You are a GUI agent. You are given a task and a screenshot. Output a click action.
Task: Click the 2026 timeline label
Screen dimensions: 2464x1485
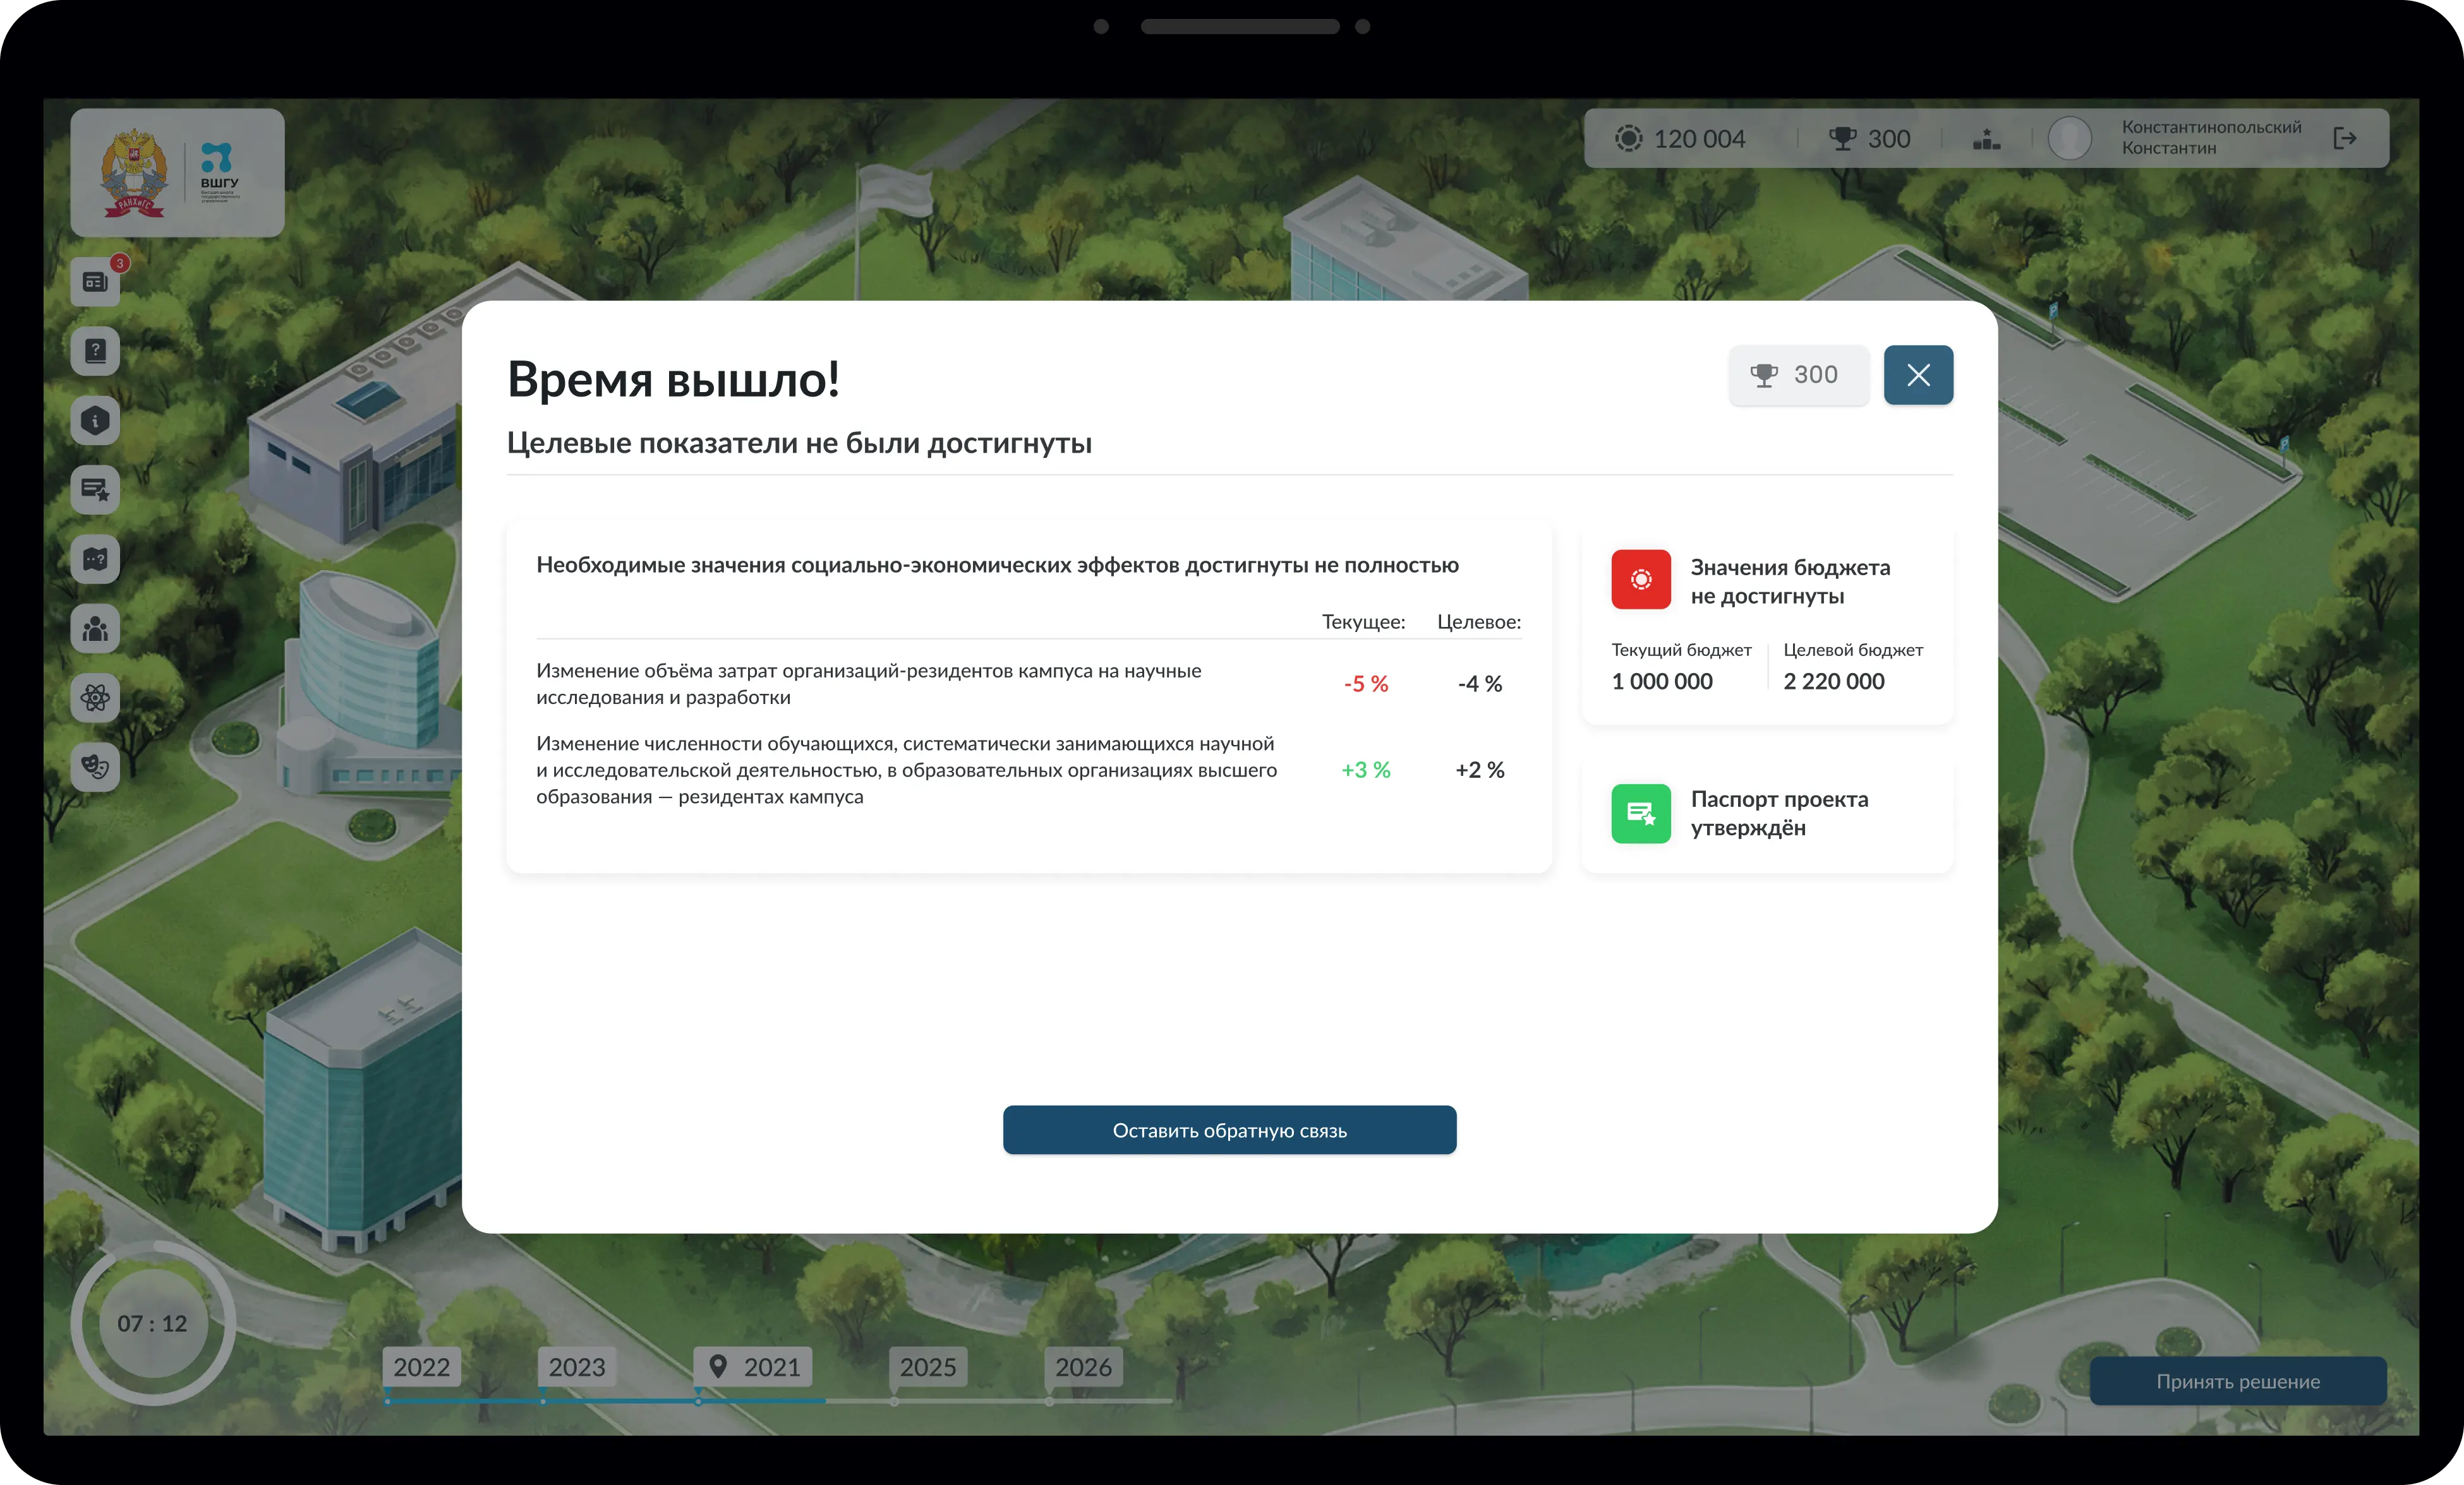pyautogui.click(x=1083, y=1367)
